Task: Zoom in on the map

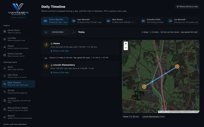Action: (126, 44)
